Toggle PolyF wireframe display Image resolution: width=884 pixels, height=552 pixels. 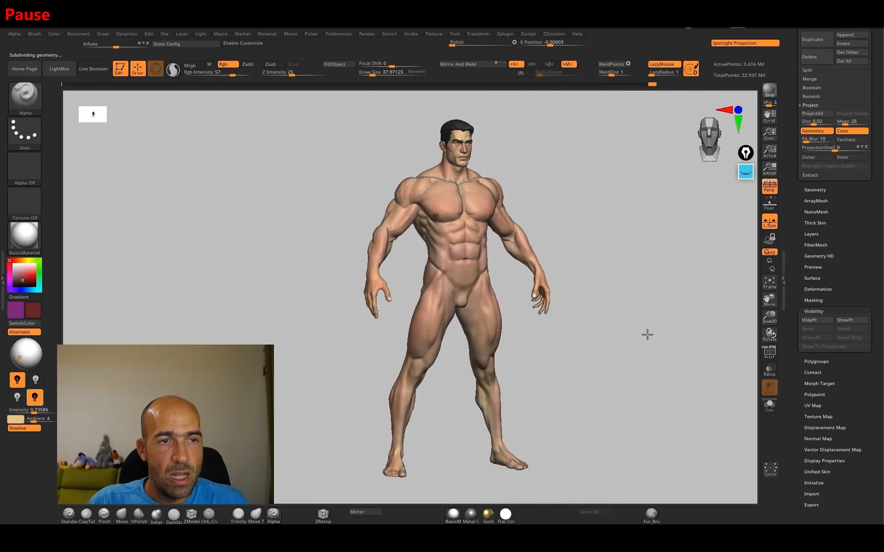click(x=769, y=352)
